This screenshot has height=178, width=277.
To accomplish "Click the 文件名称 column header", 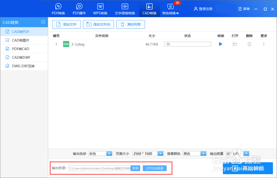I will point(102,36).
